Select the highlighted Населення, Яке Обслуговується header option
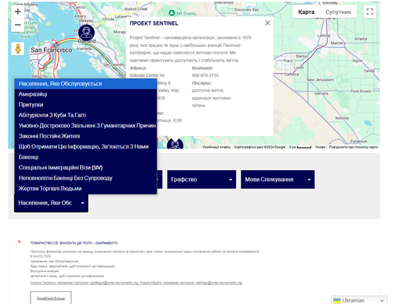The width and height of the screenshot is (396, 304). pos(86,84)
